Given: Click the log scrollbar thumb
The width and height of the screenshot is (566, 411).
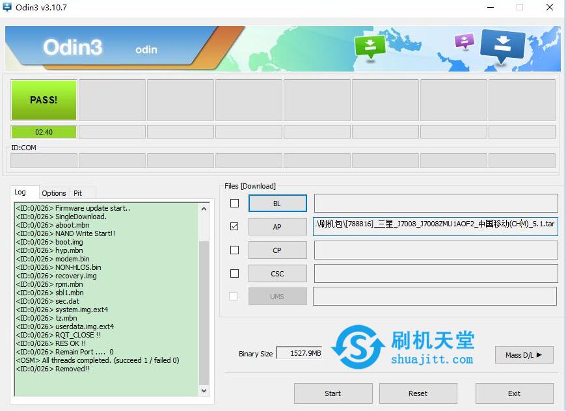Looking at the screenshot, I should coord(204,313).
